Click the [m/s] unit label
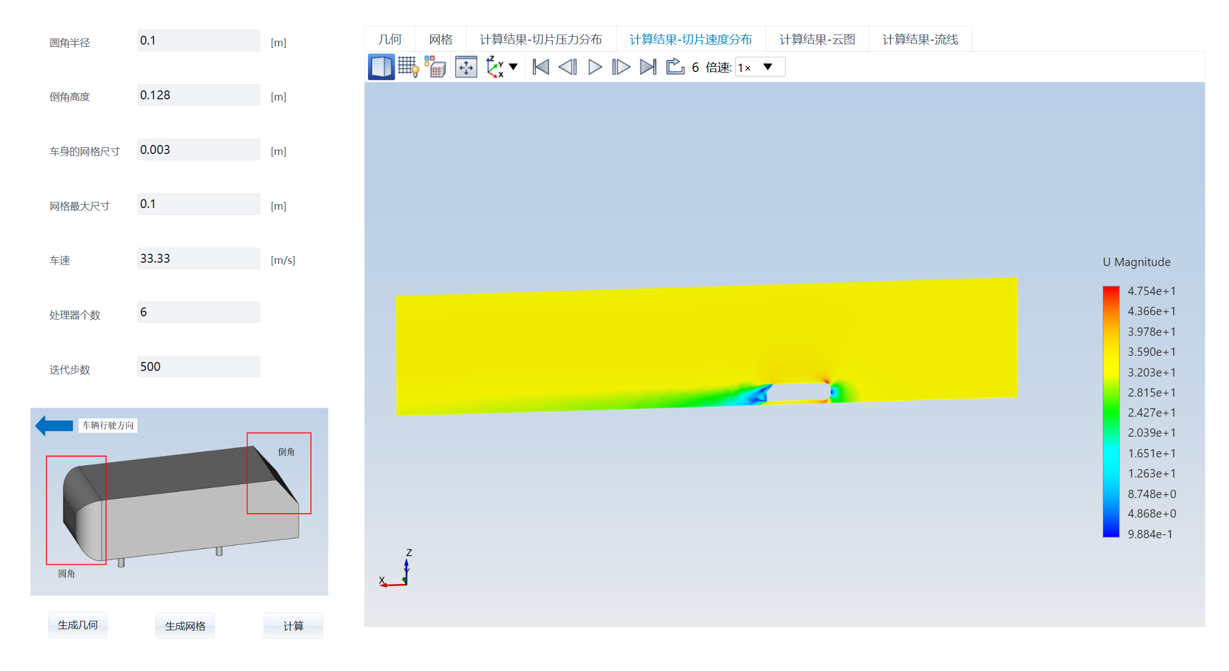Image resolution: width=1229 pixels, height=671 pixels. [283, 260]
